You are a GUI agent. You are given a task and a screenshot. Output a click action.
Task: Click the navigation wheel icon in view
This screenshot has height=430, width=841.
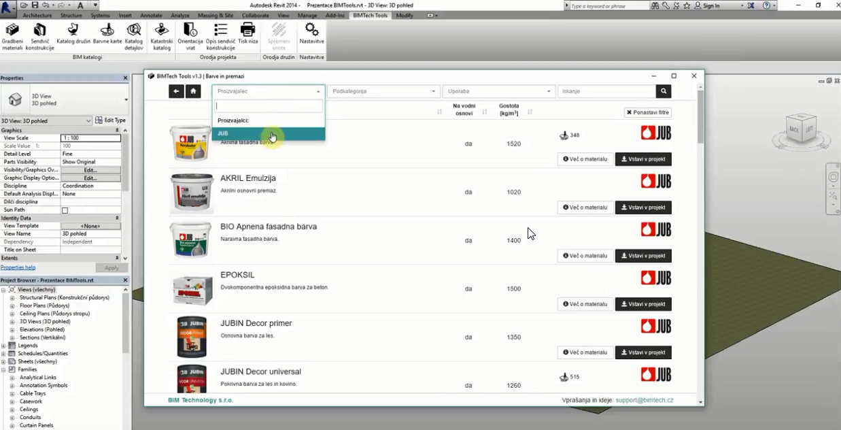833,178
